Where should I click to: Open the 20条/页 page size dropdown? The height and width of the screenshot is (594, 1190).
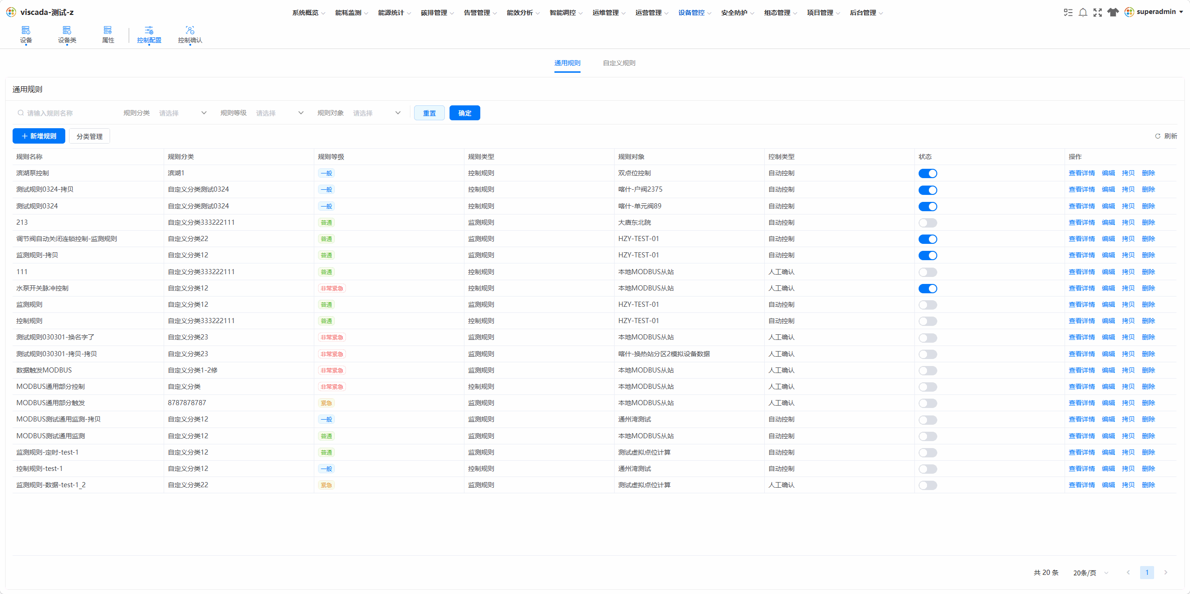click(1091, 573)
